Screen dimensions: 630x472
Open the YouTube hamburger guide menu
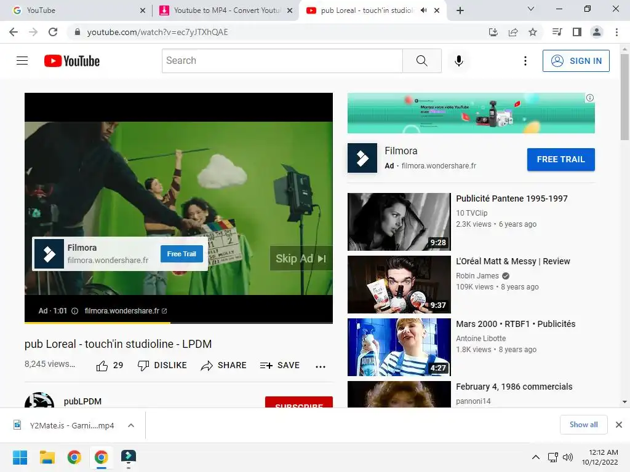[x=22, y=61]
